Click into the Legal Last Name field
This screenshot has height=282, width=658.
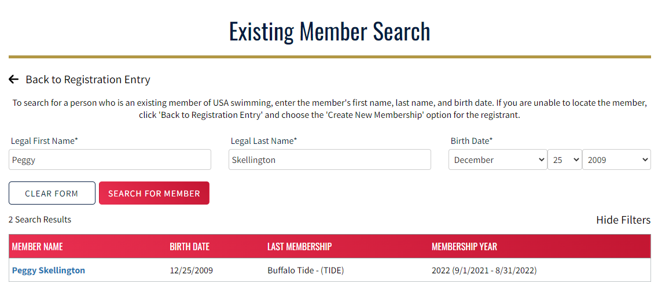pos(329,160)
